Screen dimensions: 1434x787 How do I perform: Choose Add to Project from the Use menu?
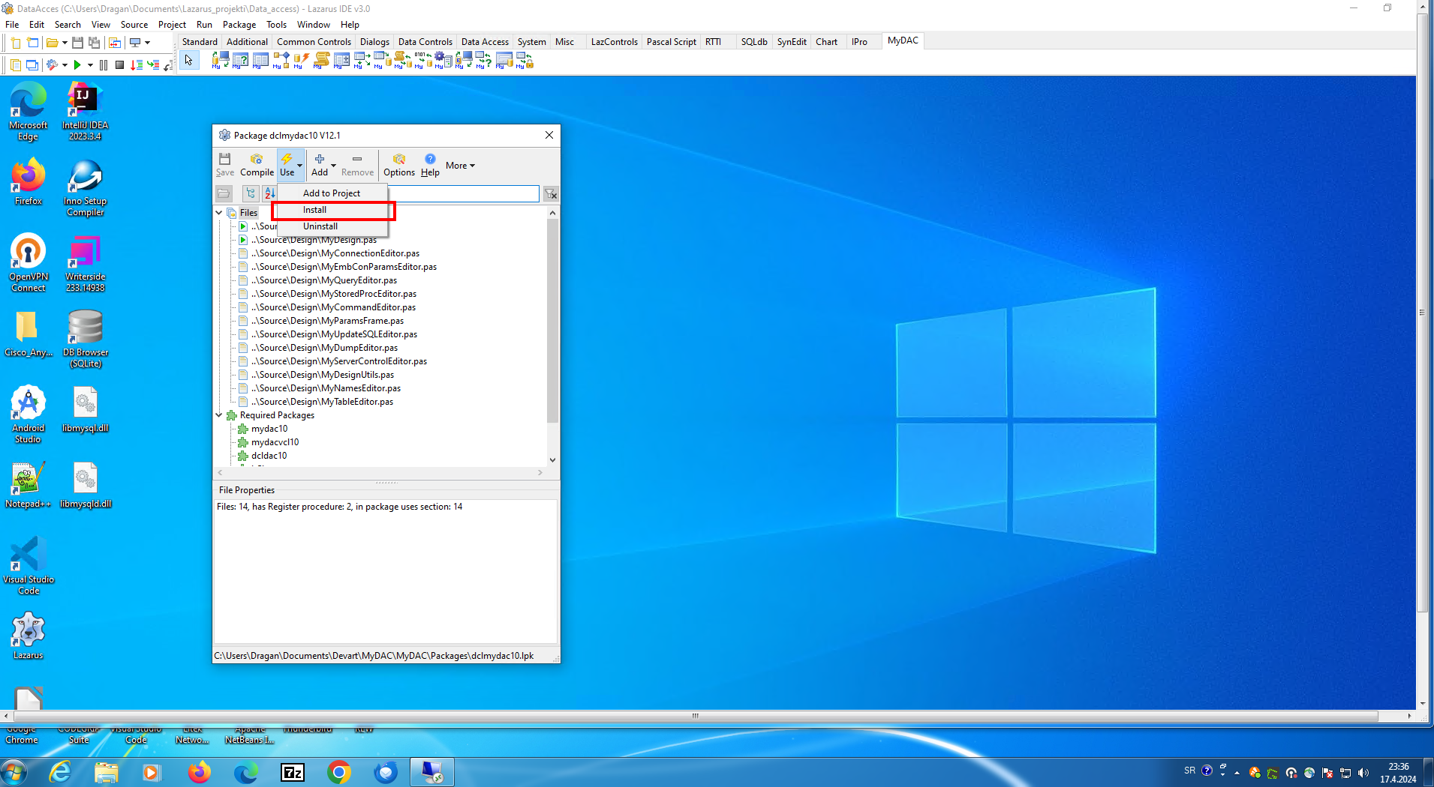pos(332,193)
